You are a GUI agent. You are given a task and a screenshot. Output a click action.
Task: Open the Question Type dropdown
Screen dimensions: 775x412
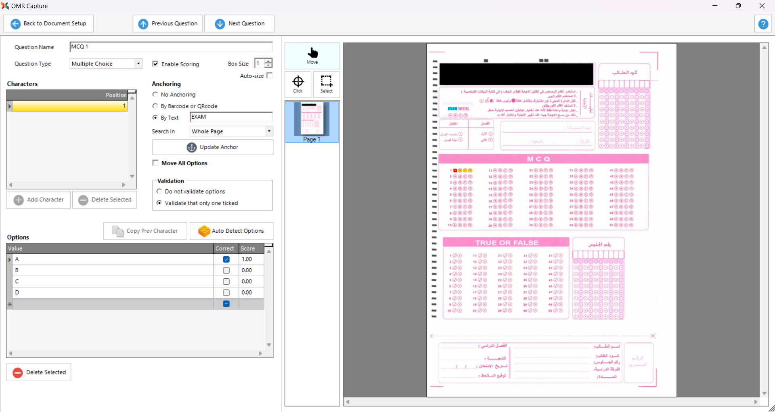pyautogui.click(x=138, y=64)
